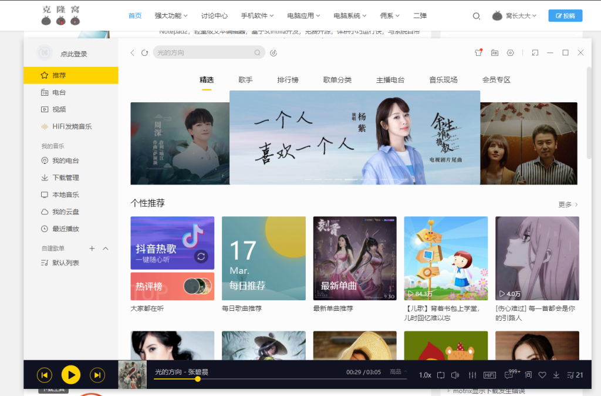Click the blue 投稿 button on website
The image size is (601, 396).
tap(565, 16)
